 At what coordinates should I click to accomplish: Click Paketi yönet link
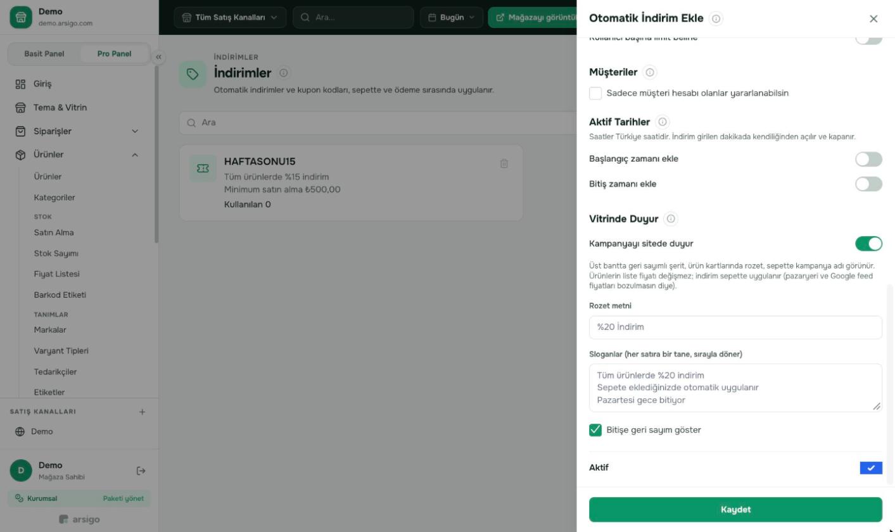124,498
